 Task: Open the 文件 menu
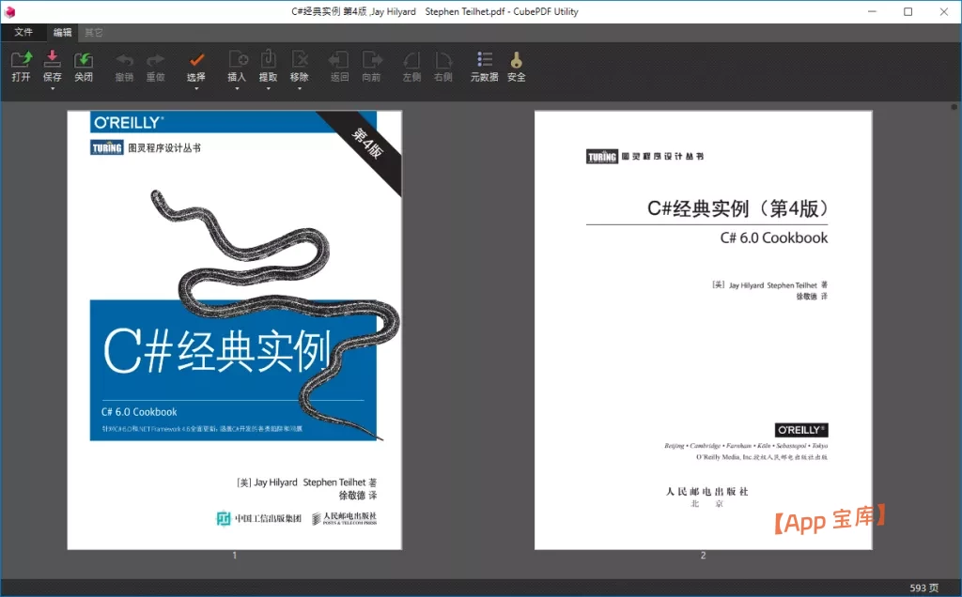click(24, 31)
